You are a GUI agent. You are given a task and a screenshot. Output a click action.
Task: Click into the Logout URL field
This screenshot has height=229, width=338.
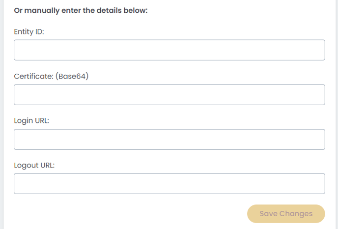(x=169, y=184)
